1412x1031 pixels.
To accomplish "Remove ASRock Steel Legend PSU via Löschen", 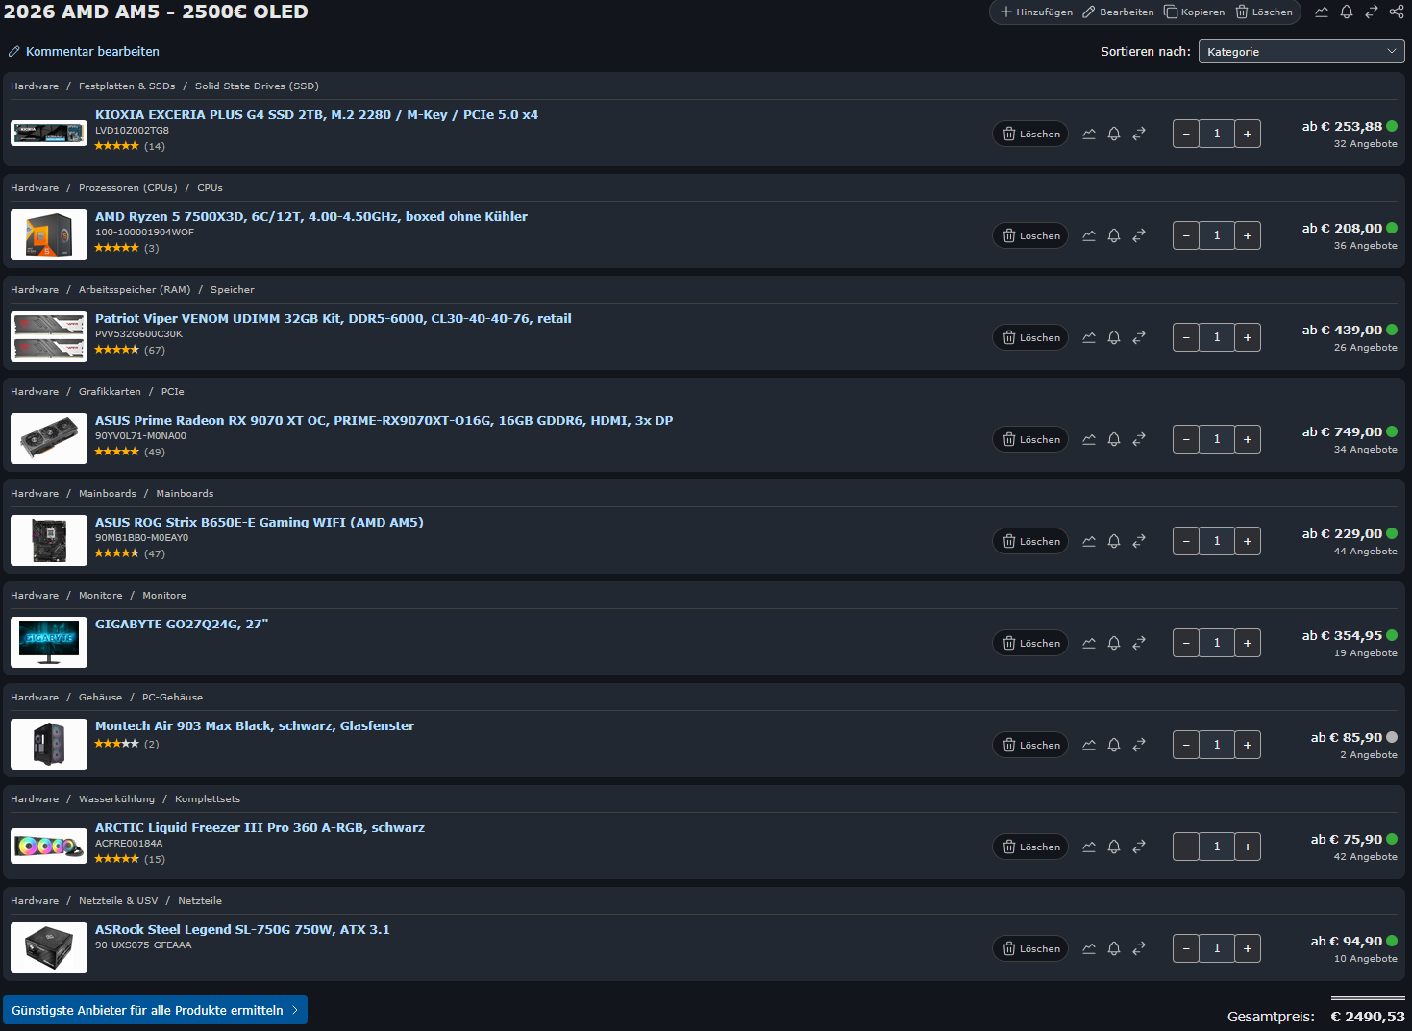I will pos(1030,948).
